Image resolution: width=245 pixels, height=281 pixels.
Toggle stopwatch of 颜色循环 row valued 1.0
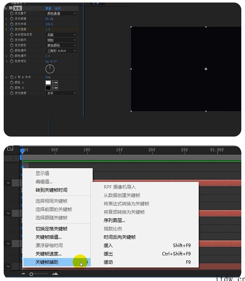pyautogui.click(x=12, y=56)
